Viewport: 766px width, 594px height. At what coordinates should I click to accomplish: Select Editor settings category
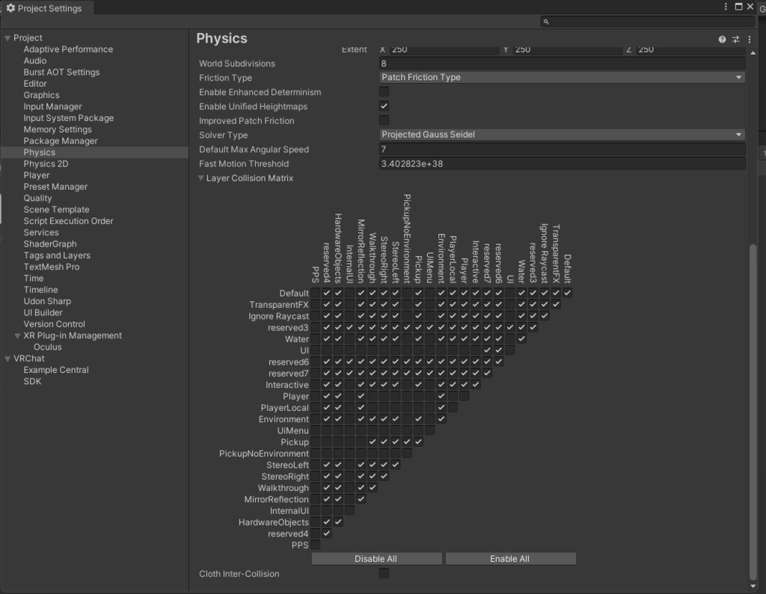(35, 84)
